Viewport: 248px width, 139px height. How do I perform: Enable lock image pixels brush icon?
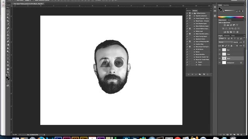[x=226, y=46]
